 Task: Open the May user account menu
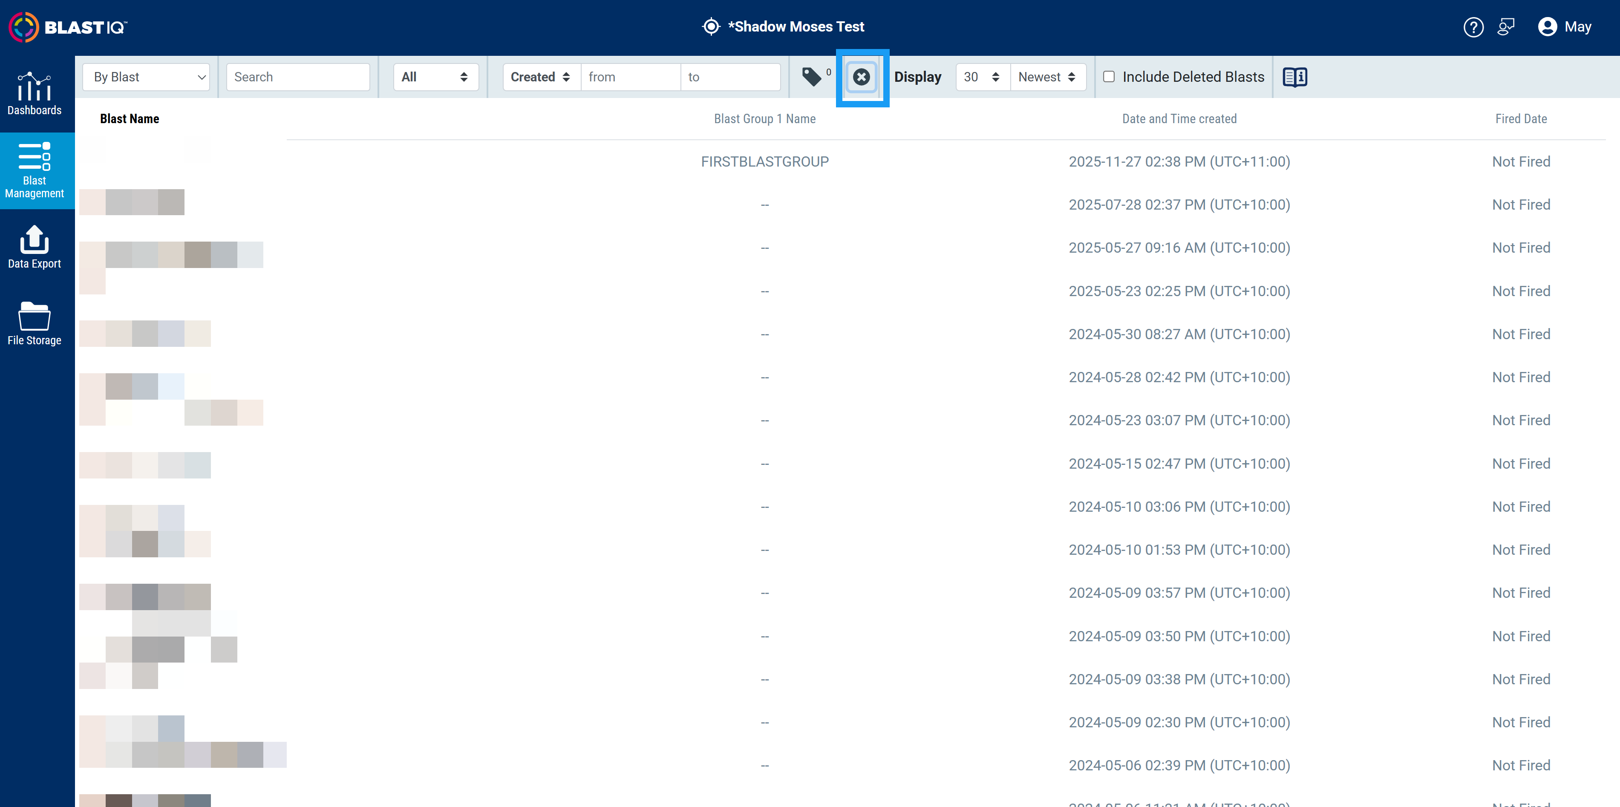[1565, 27]
